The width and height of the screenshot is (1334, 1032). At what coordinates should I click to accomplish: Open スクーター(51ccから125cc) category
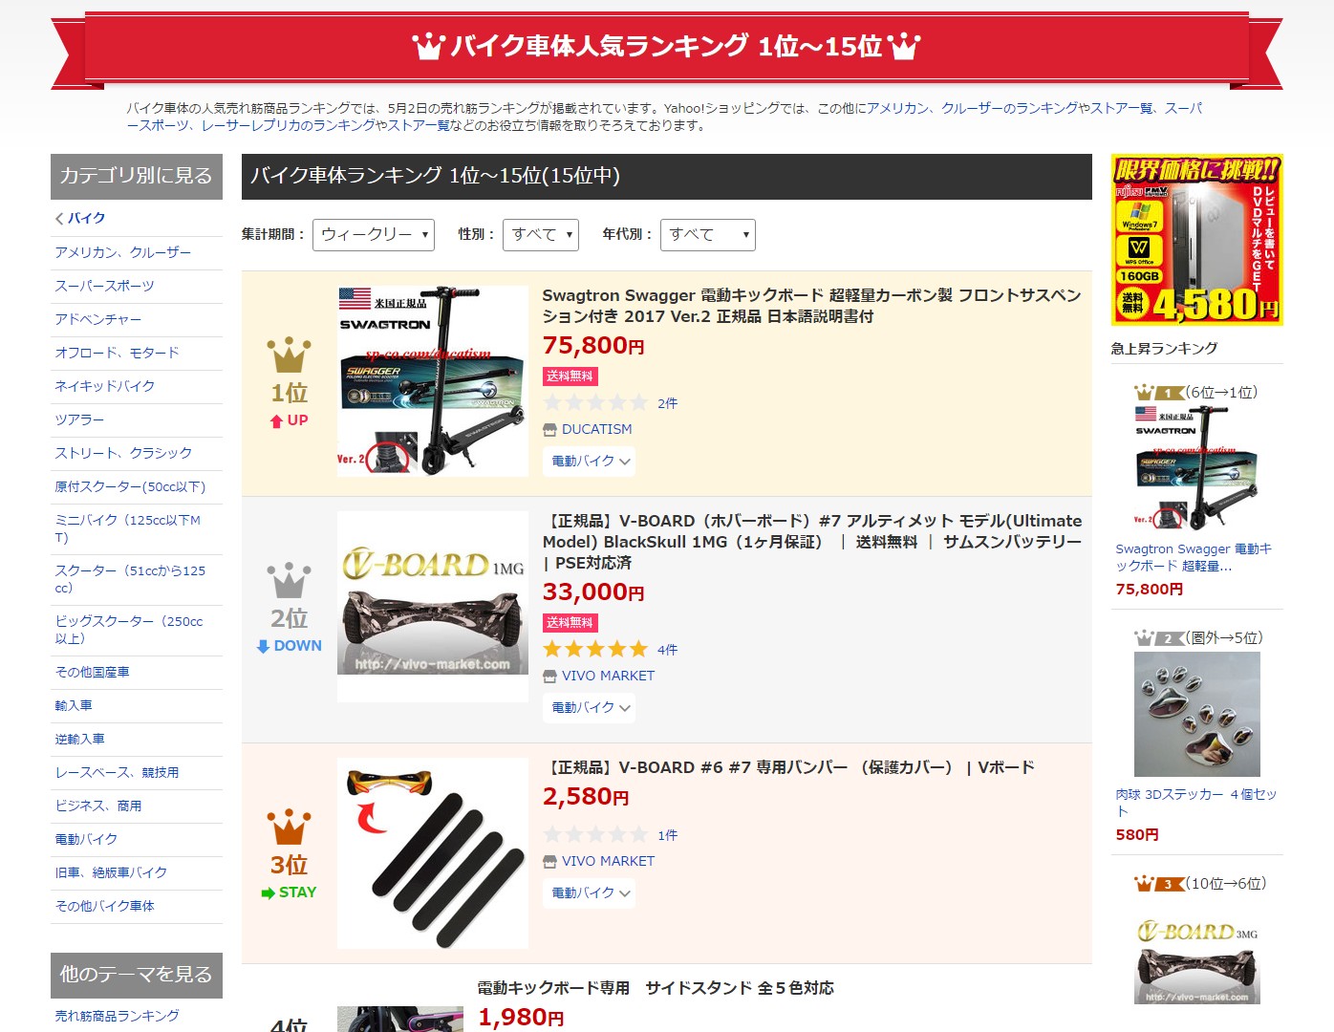(x=130, y=580)
